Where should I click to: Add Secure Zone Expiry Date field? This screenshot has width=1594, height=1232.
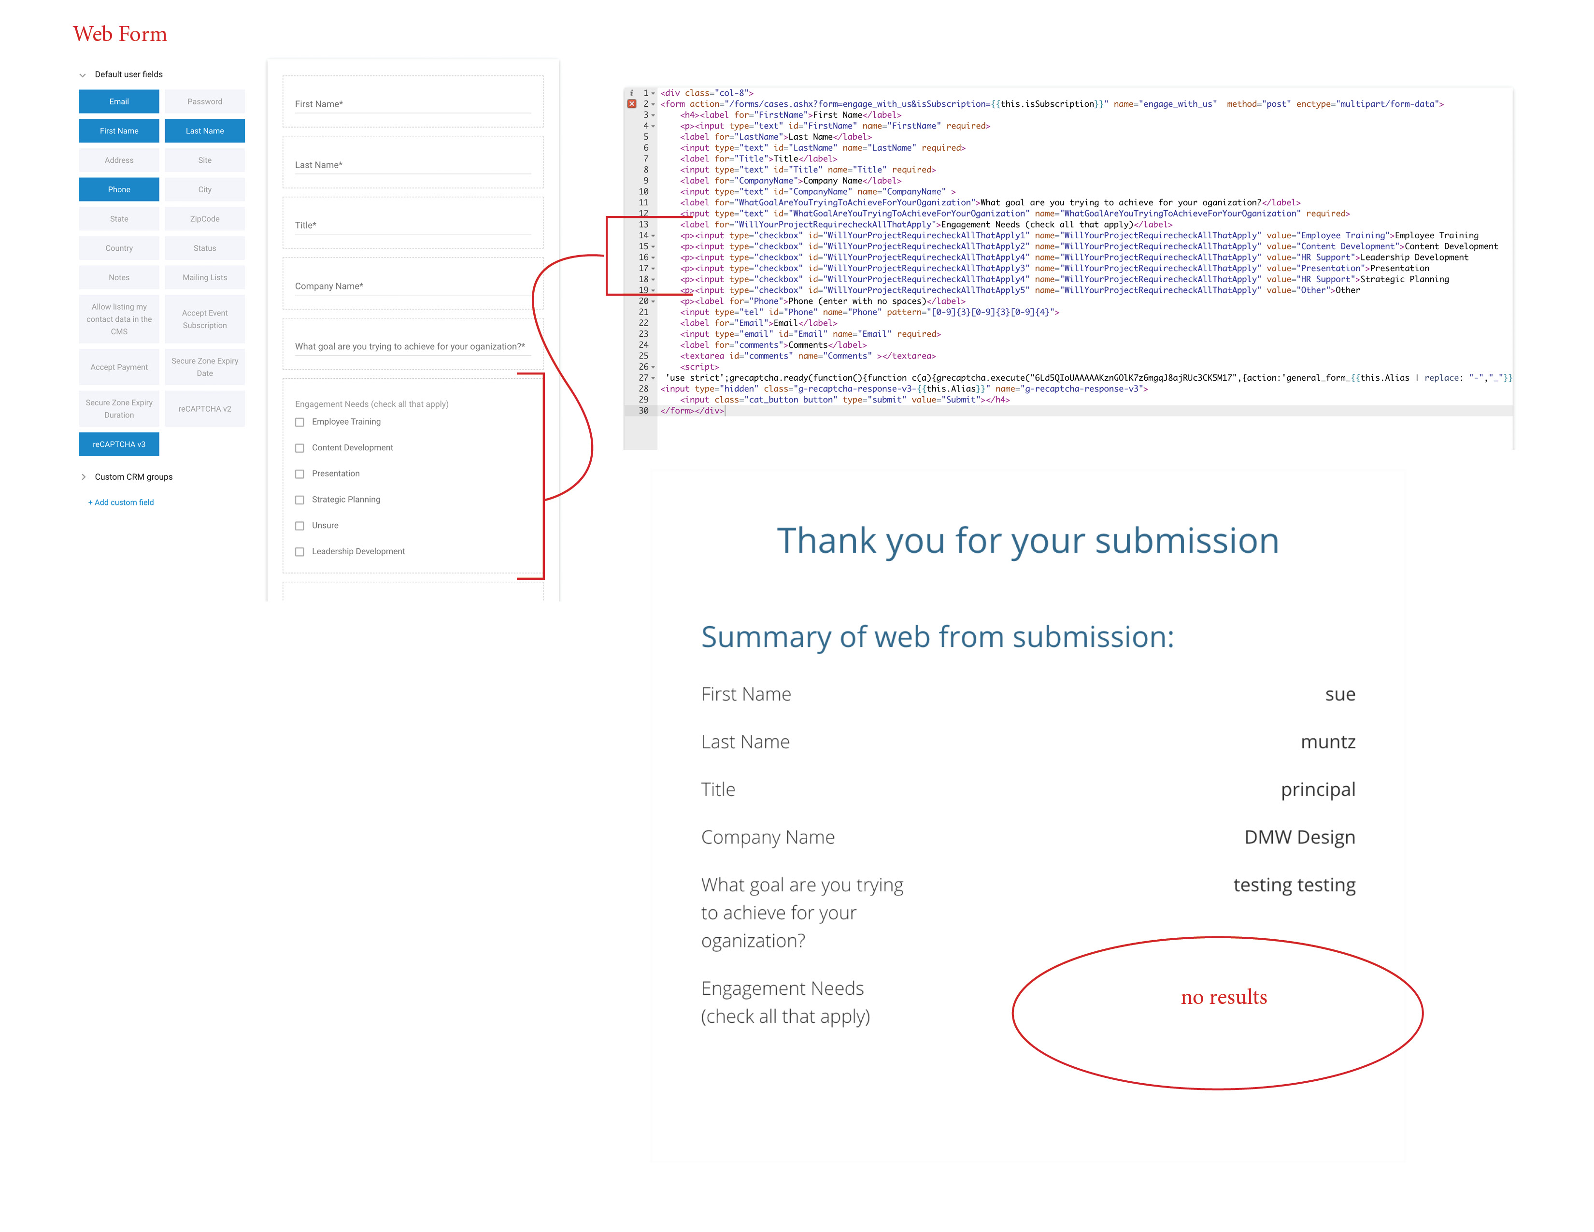click(x=204, y=367)
